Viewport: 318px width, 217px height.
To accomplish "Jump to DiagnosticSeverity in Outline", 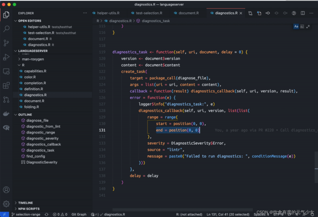I will 52,162.
